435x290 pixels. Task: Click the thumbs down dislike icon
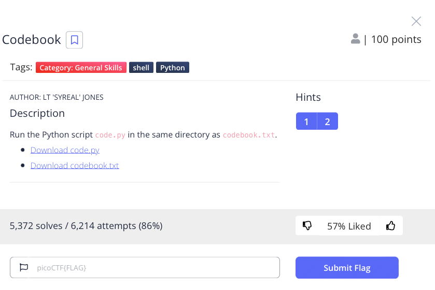[x=307, y=225]
